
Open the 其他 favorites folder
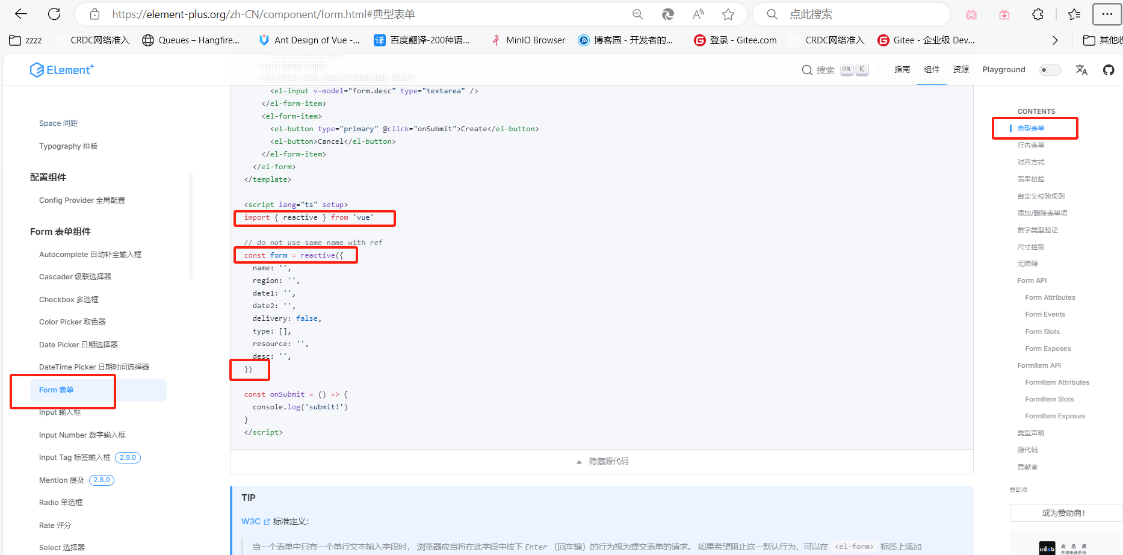coord(1103,40)
